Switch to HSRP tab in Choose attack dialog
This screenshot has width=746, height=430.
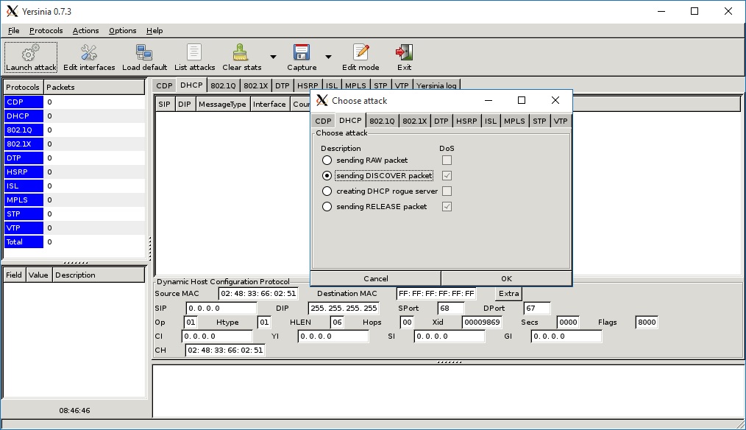[x=466, y=121]
